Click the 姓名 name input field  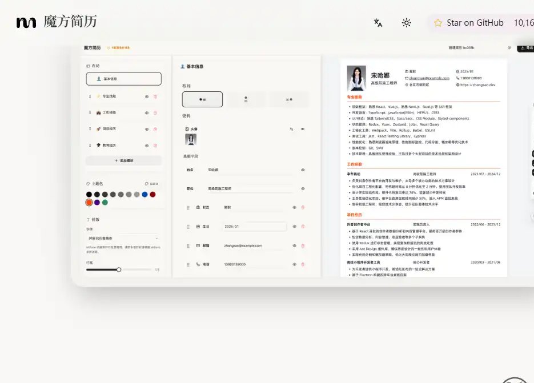coord(250,170)
